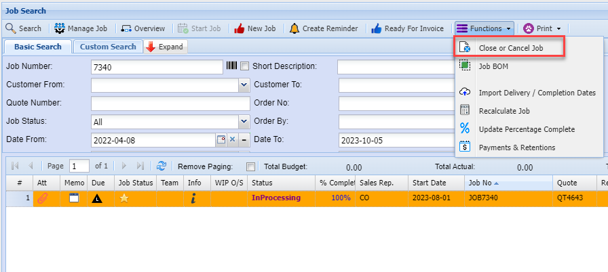
Task: Switch to the Basic Search tab
Action: click(37, 47)
